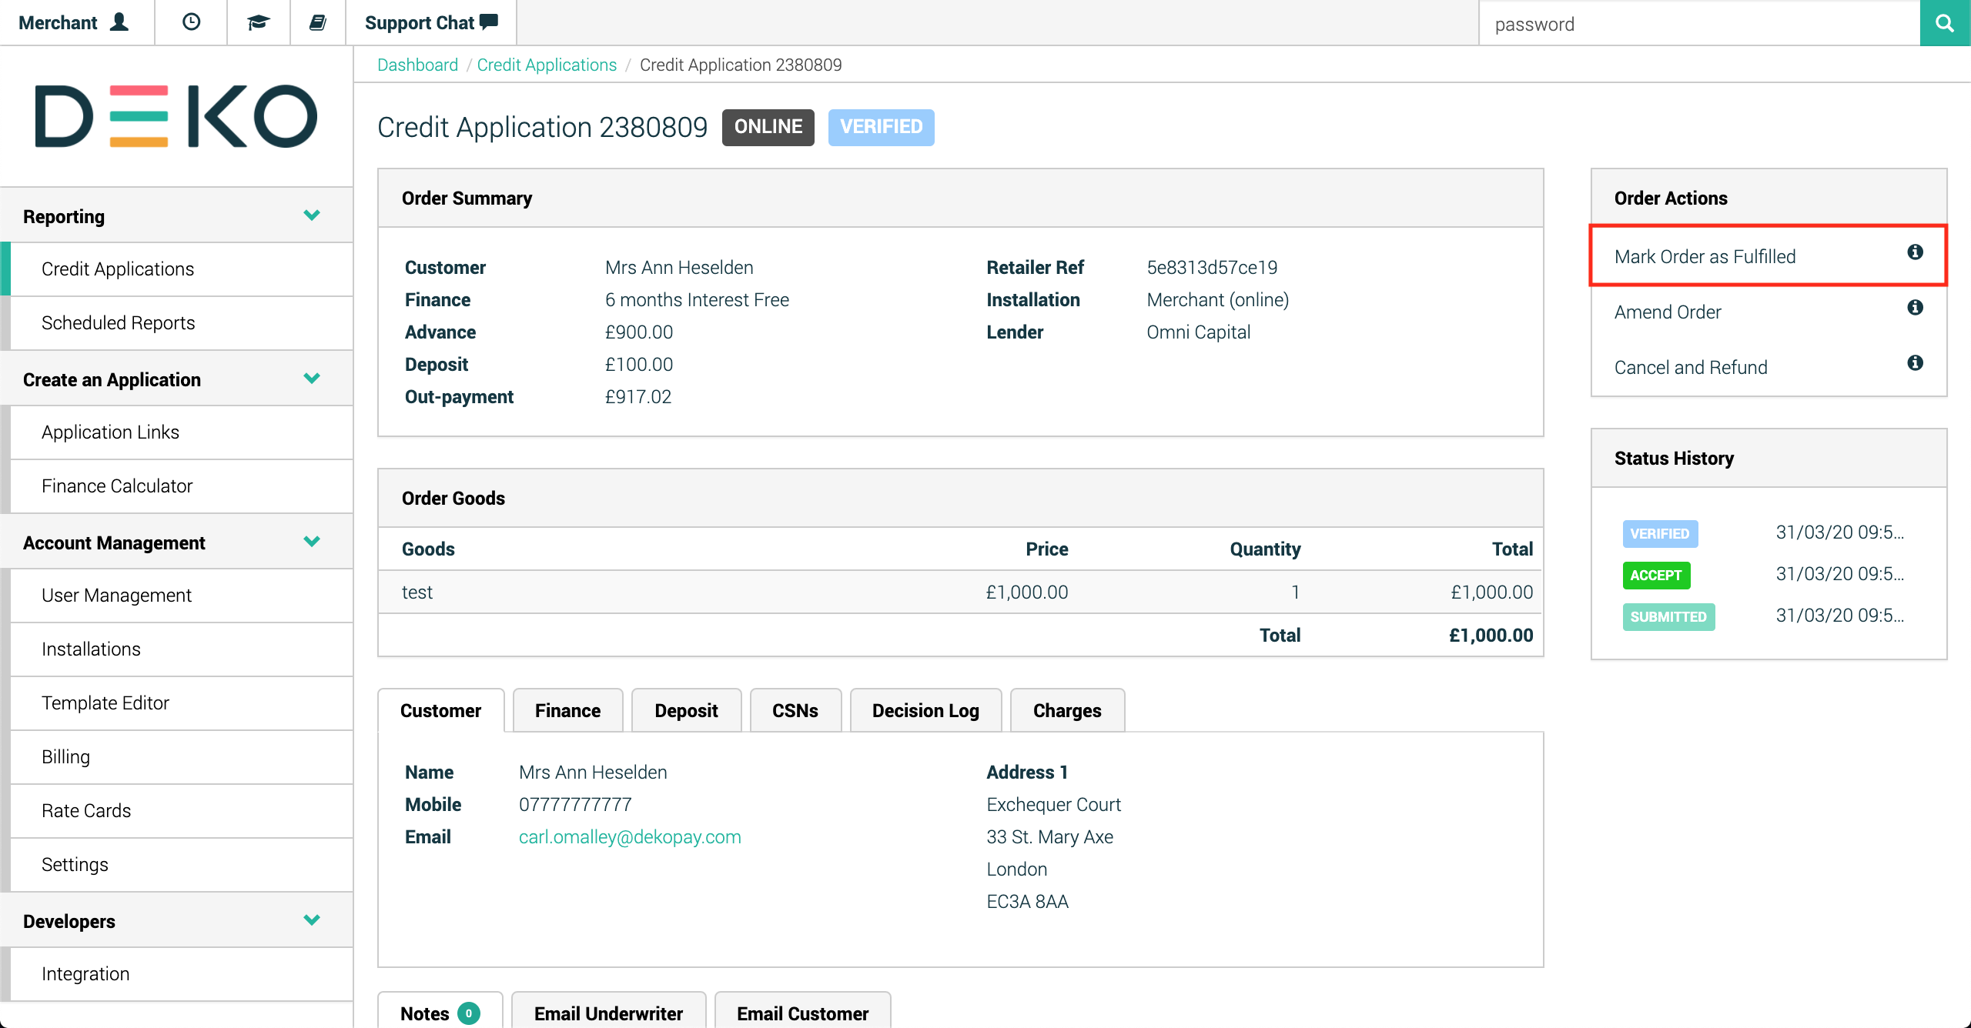The width and height of the screenshot is (1971, 1028).
Task: Click info icon next to Amend Order
Action: (x=1915, y=308)
